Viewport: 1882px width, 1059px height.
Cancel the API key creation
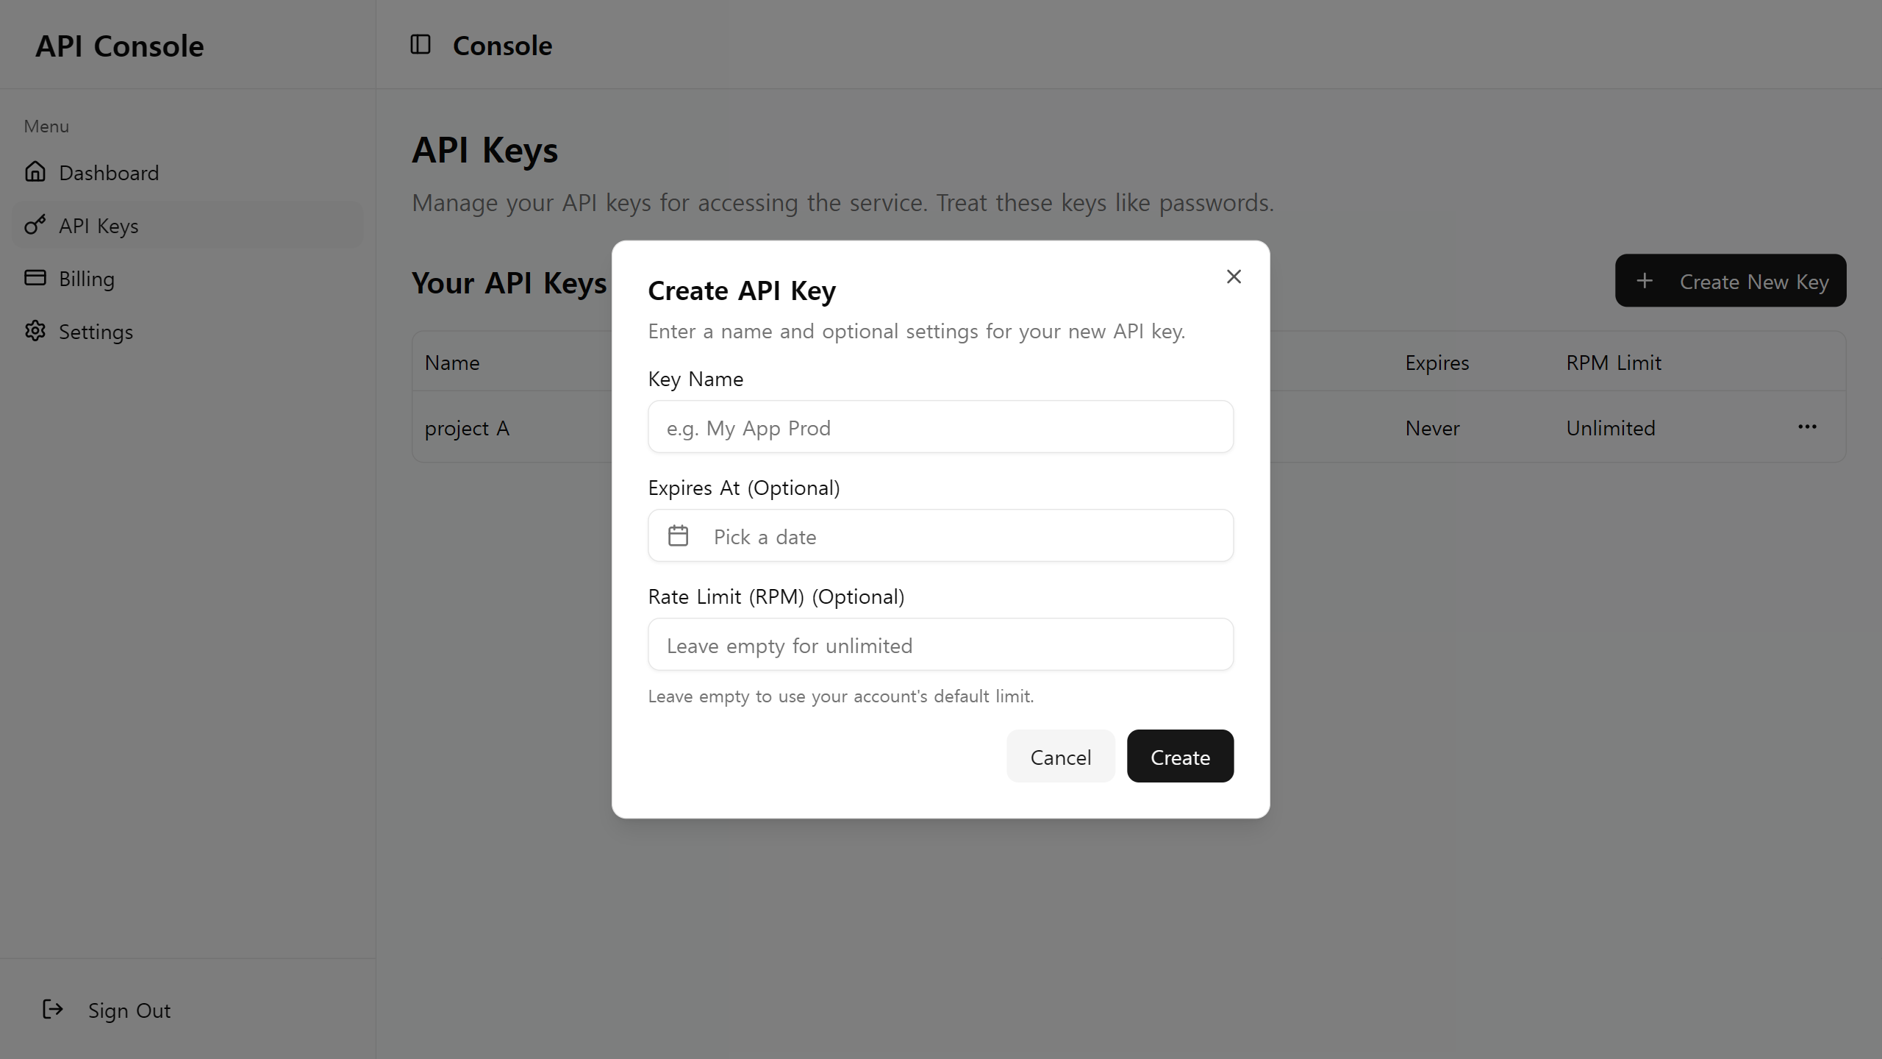(x=1060, y=757)
